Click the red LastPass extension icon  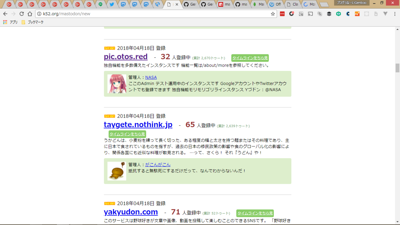click(282, 14)
